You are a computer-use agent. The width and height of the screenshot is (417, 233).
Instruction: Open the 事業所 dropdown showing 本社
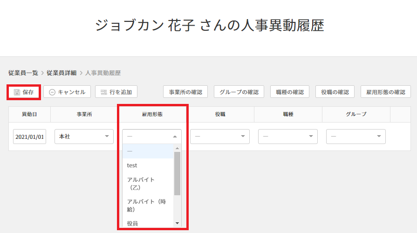[84, 137]
